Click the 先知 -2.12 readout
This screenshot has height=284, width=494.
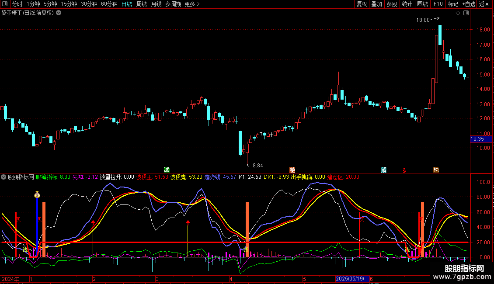(85, 177)
